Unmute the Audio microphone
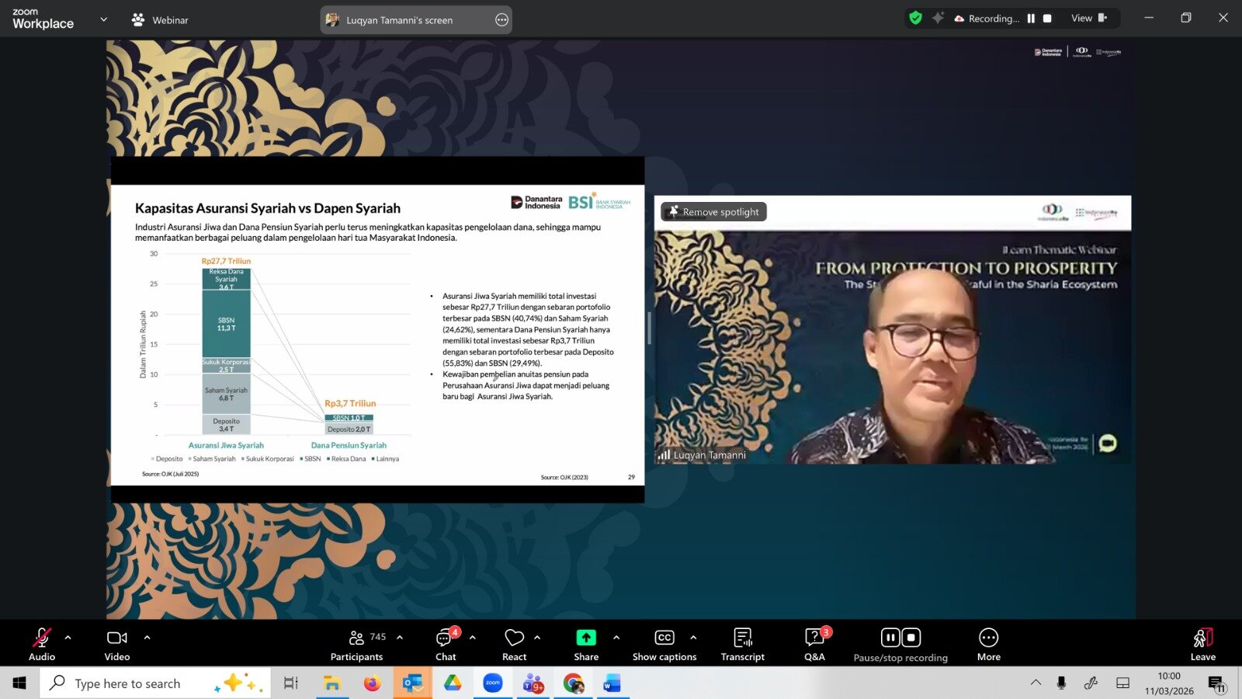 [42, 644]
